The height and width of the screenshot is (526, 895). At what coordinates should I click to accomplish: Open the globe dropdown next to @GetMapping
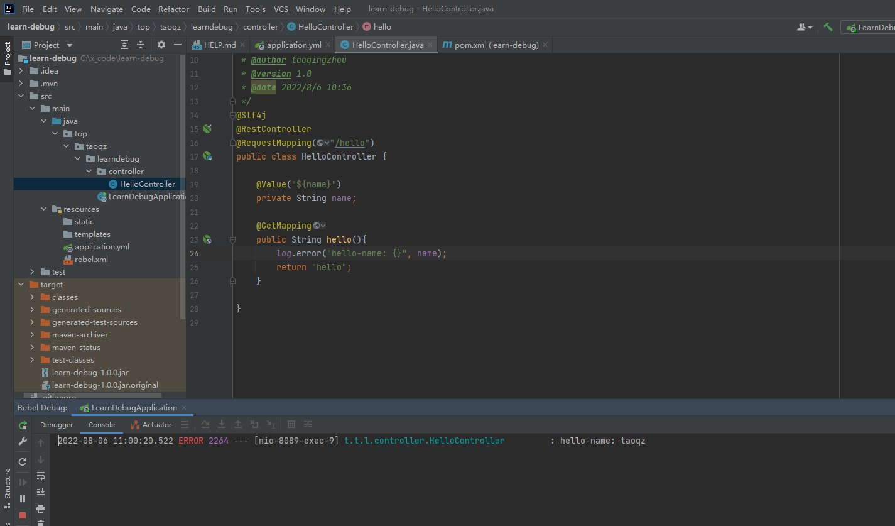pos(319,226)
